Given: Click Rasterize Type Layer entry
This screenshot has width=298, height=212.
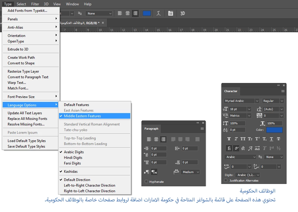Looking at the screenshot, I should coord(31,71).
